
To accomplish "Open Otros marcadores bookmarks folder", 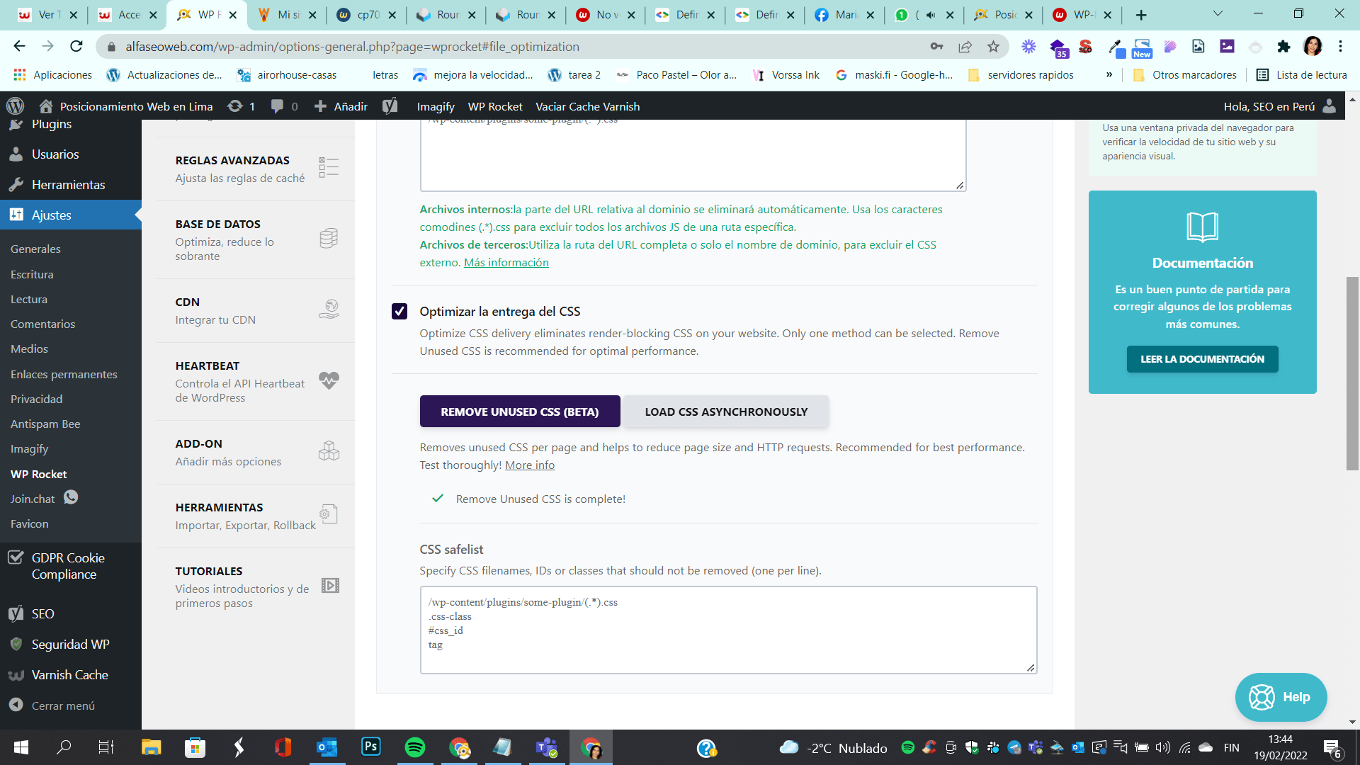I will coord(1184,75).
